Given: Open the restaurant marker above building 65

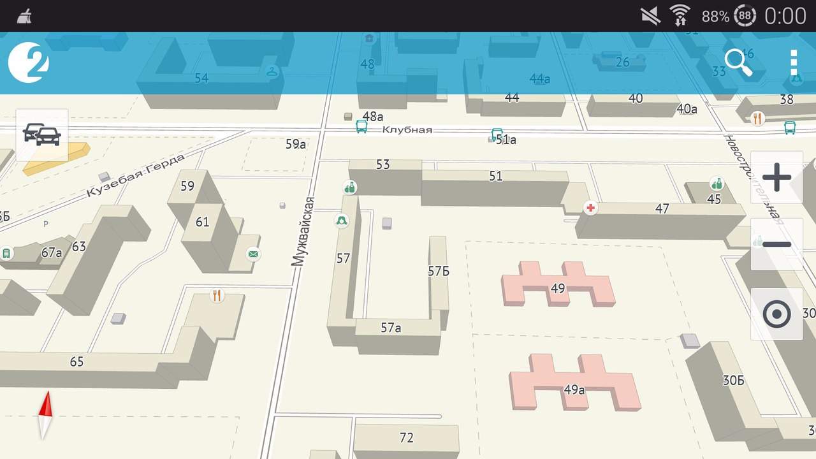Looking at the screenshot, I should click(x=217, y=295).
